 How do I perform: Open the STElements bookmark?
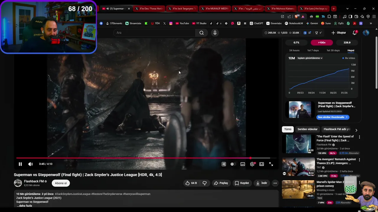114,23
